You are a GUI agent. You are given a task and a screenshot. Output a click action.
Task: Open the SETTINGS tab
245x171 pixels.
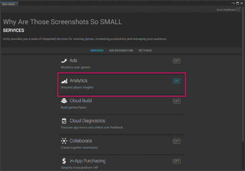pos(145,50)
